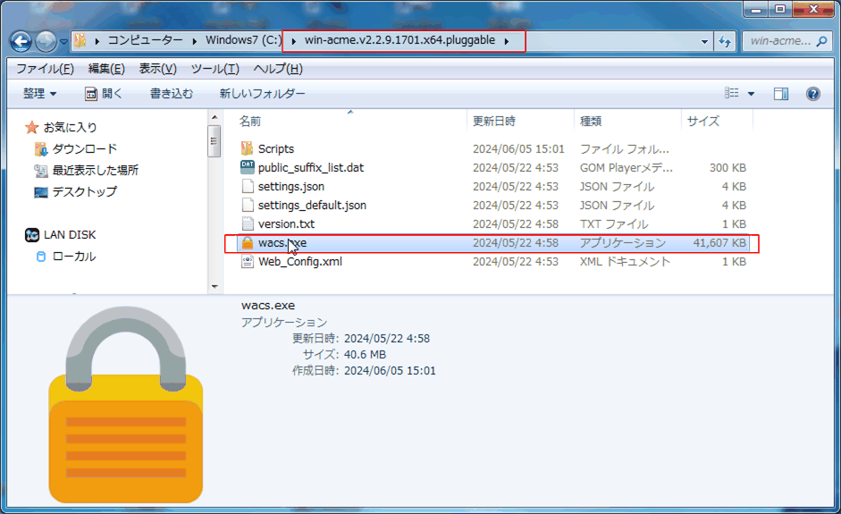This screenshot has width=841, height=514.
Task: Select the Scripts folder row
Action: point(492,148)
